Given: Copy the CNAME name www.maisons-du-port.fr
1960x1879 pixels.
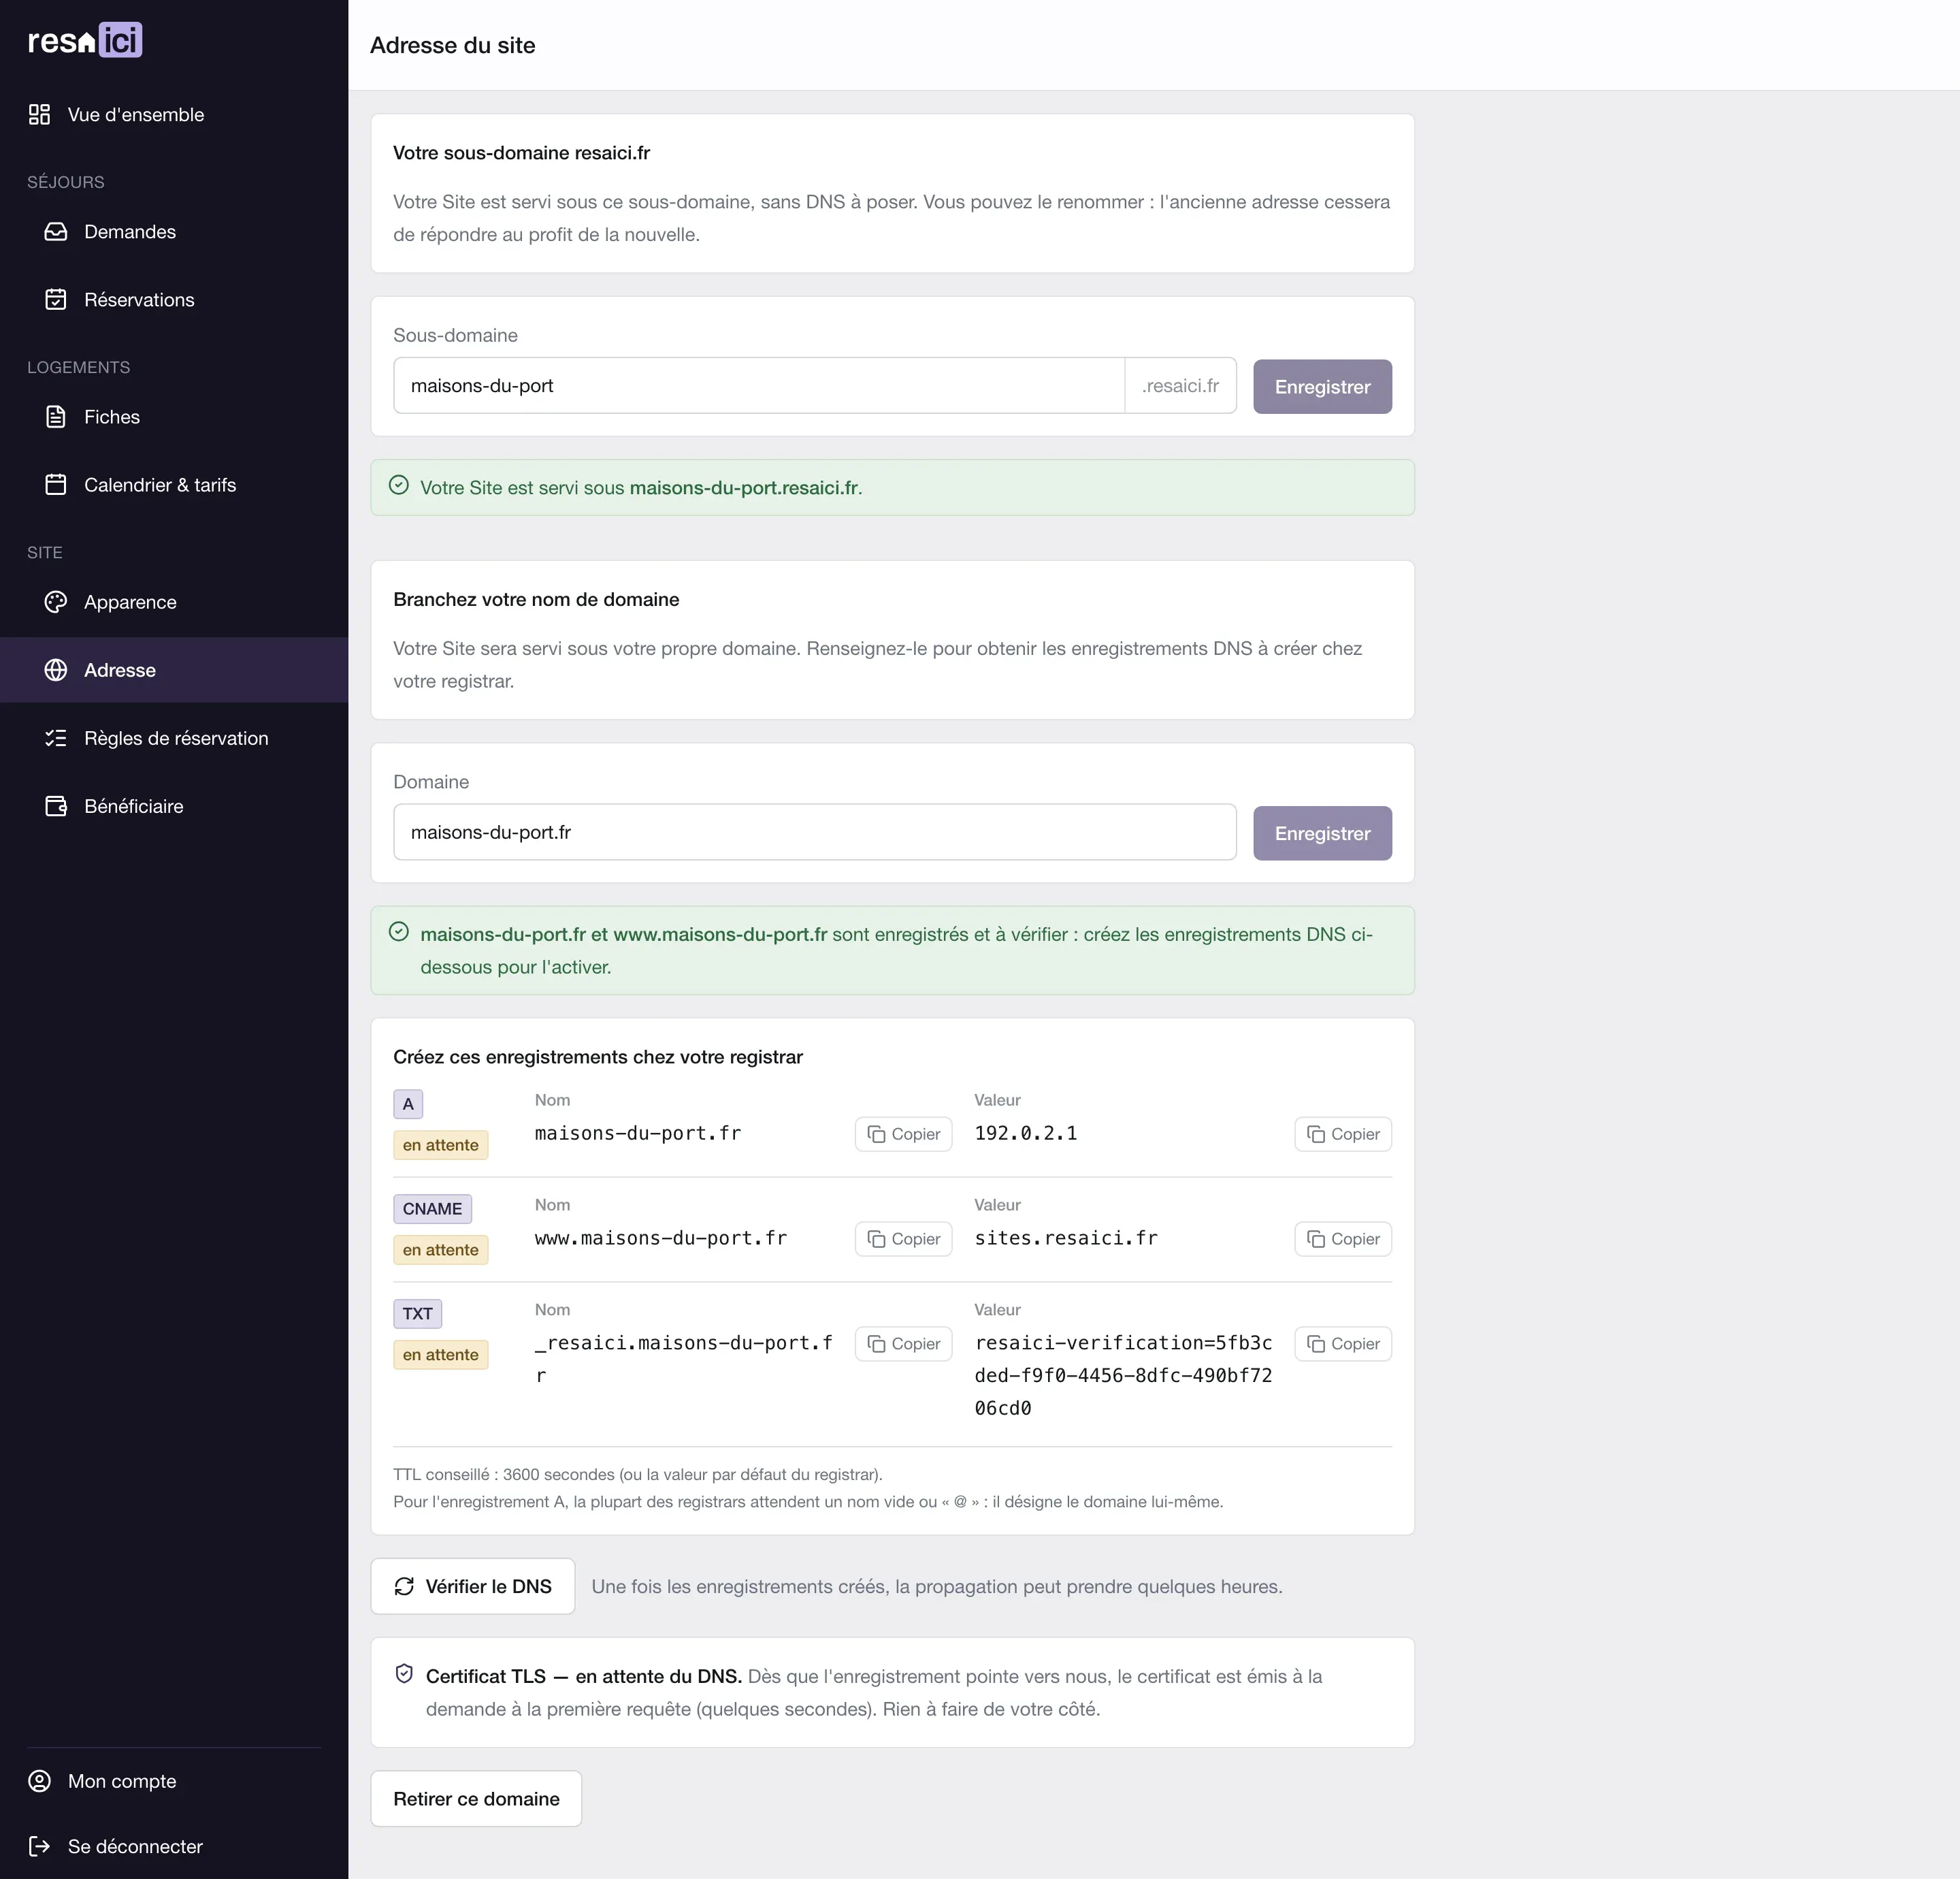Looking at the screenshot, I should click(x=903, y=1238).
